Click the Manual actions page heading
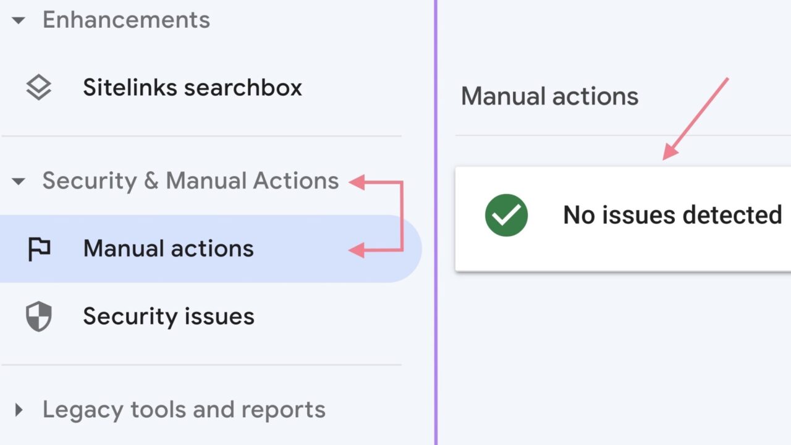 click(549, 96)
